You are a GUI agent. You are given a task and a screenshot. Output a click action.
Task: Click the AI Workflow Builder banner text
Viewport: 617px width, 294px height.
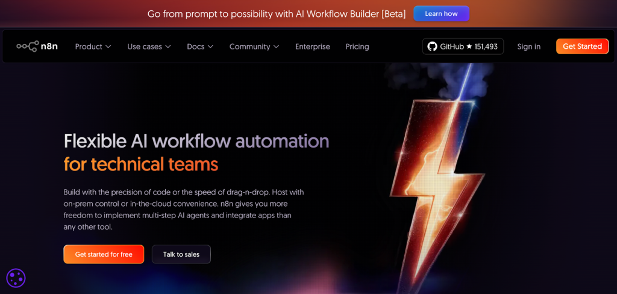click(x=277, y=13)
